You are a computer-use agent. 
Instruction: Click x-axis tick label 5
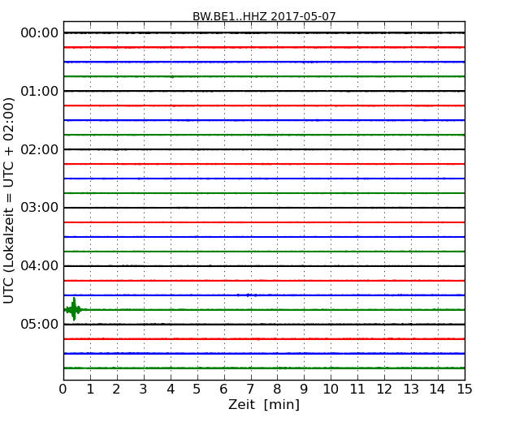click(197, 390)
